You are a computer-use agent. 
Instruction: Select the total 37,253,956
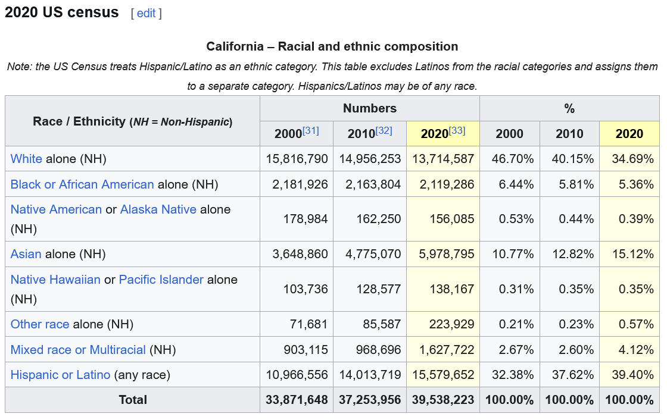[370, 400]
